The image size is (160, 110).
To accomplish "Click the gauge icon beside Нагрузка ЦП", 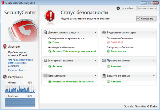I will point(5,77).
